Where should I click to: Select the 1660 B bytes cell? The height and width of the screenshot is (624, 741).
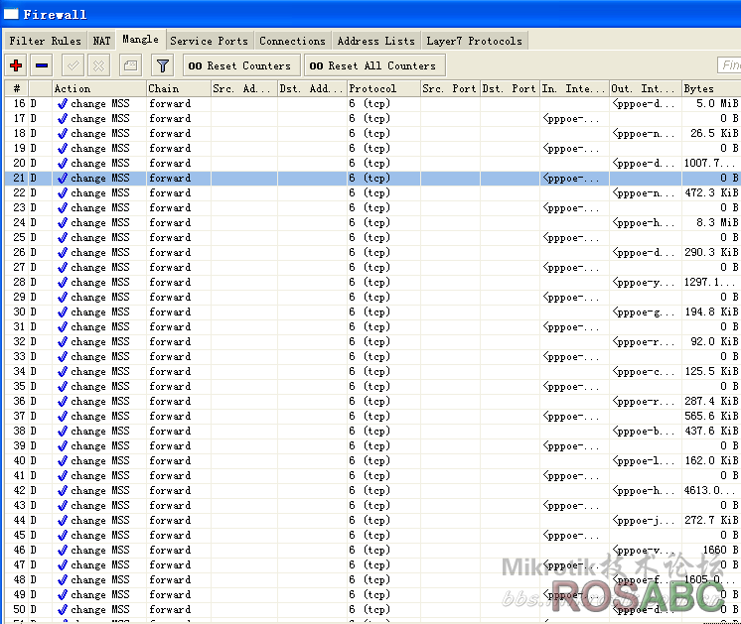click(711, 550)
